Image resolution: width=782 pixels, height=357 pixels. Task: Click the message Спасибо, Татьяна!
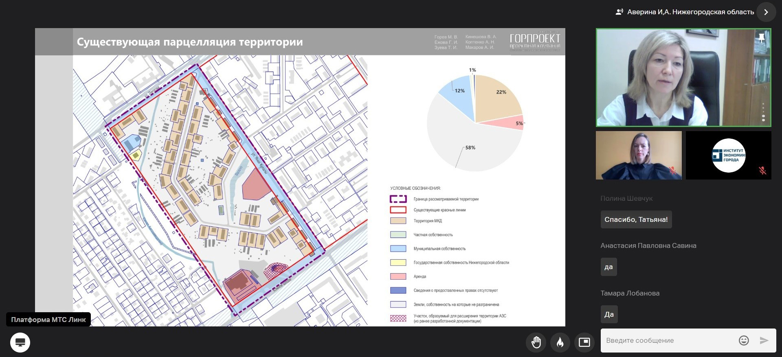(x=636, y=219)
